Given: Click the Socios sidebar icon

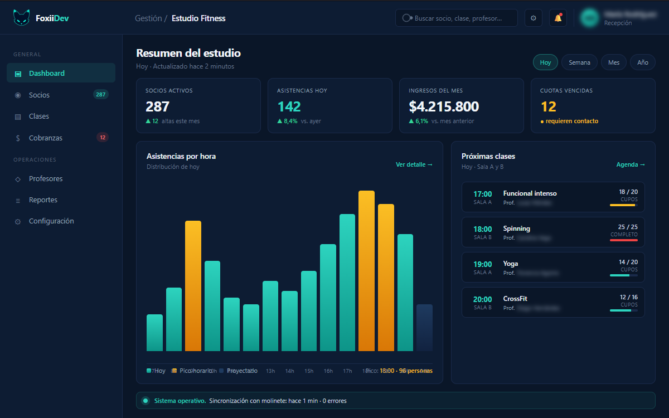Looking at the screenshot, I should (18, 95).
